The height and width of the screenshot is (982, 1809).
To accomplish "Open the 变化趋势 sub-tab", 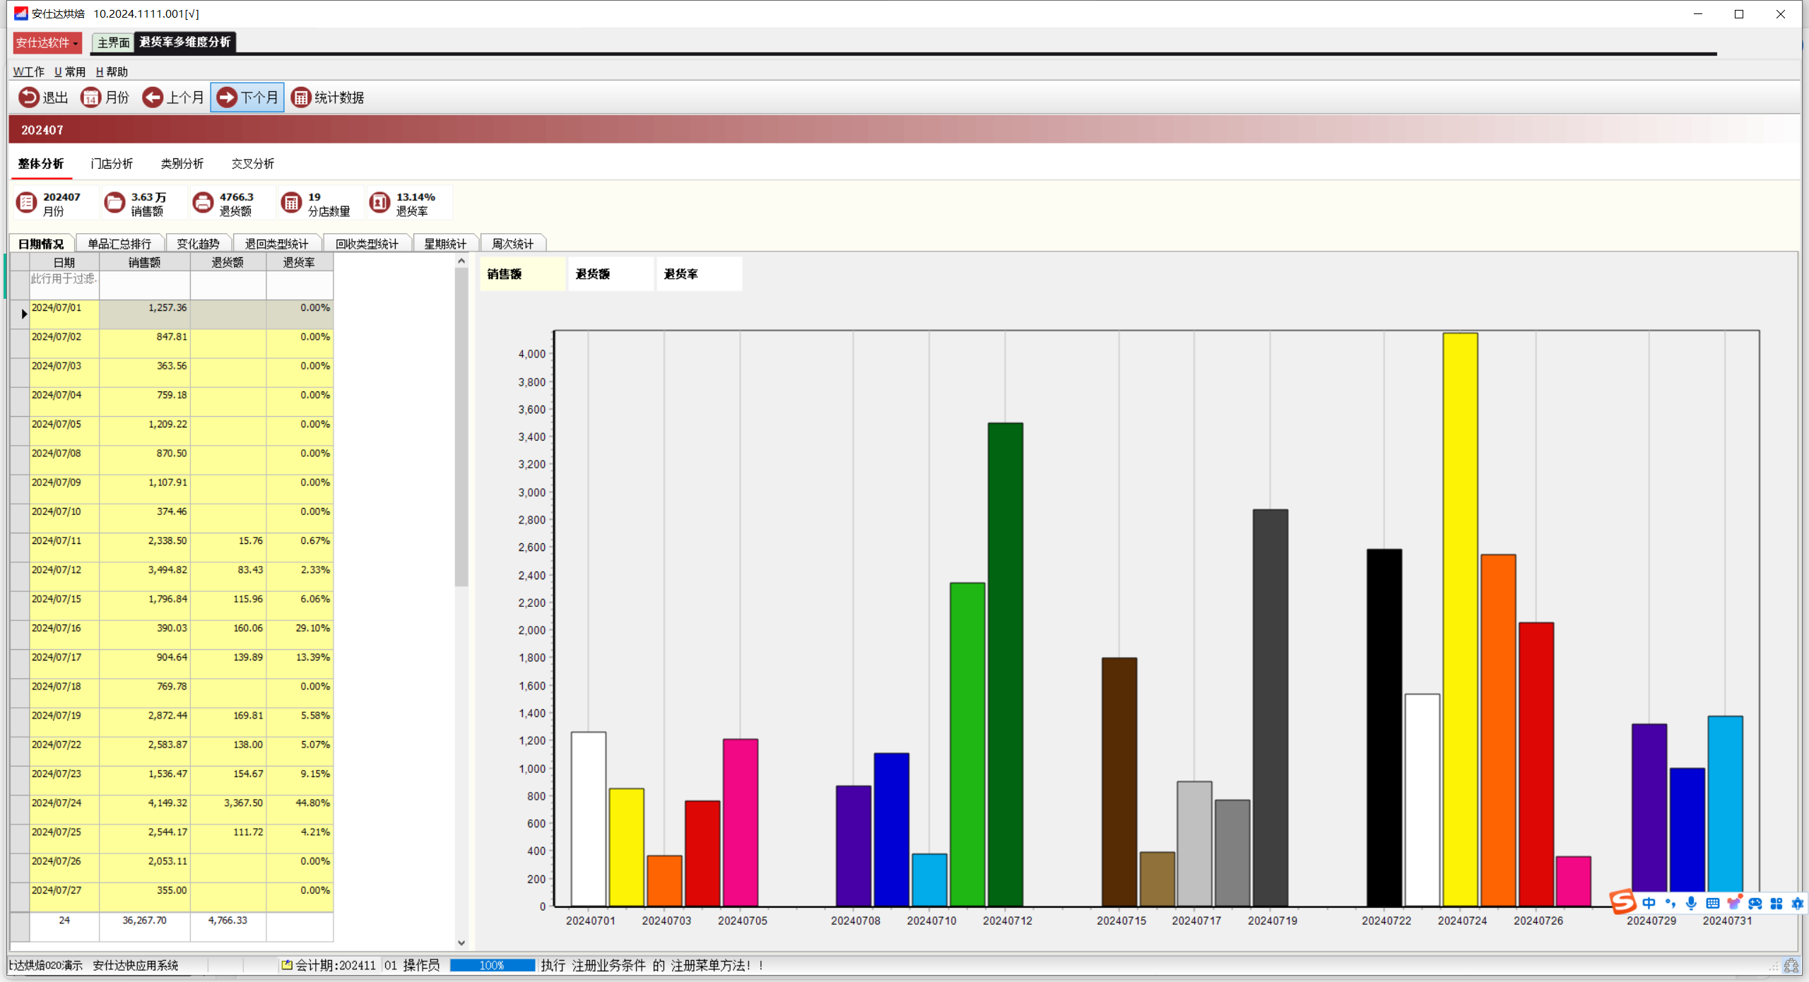I will [198, 244].
